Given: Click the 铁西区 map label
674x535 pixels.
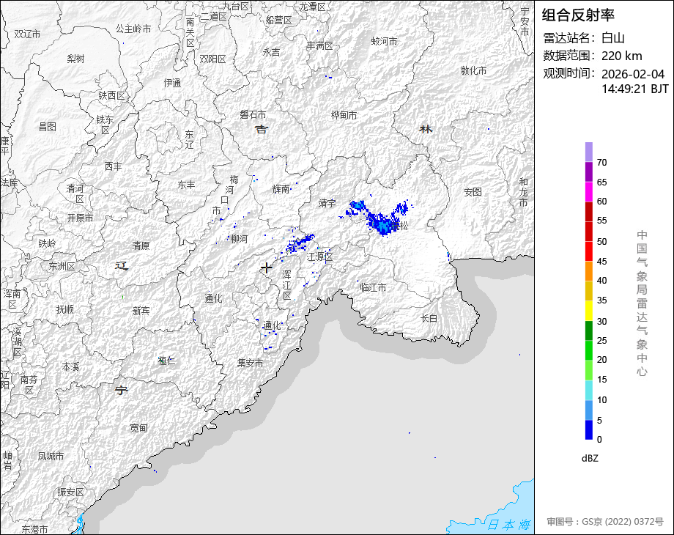Looking at the screenshot, I should [x=112, y=95].
